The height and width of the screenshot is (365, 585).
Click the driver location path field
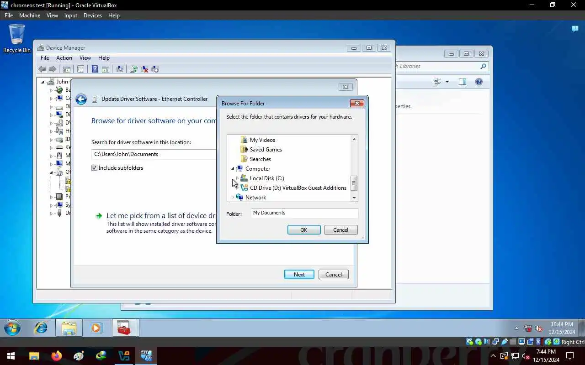[x=154, y=154]
